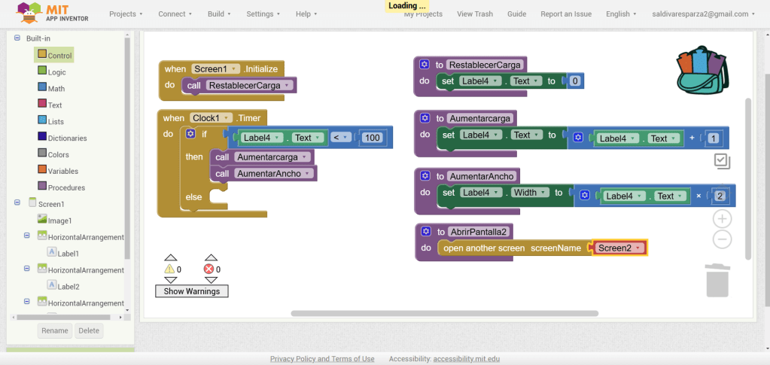Screen dimensions: 770x365
Task: Click the red error indicator icon
Action: click(x=209, y=269)
